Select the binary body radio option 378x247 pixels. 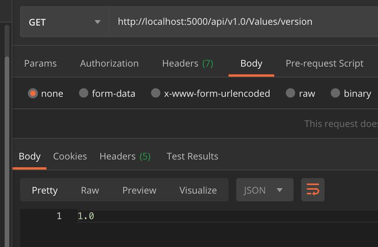coord(336,93)
